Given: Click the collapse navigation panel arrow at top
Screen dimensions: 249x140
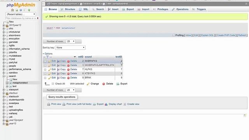Looking at the screenshot, I should tap(44, 4).
